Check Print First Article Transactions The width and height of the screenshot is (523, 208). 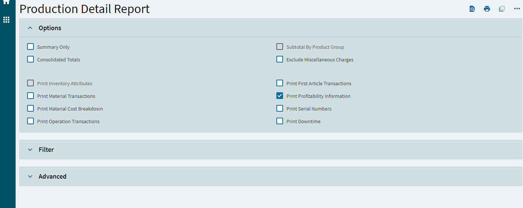[x=280, y=83]
